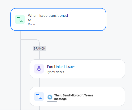Click the blue transition icon in action card
The image size is (132, 110).
[x=39, y=96]
